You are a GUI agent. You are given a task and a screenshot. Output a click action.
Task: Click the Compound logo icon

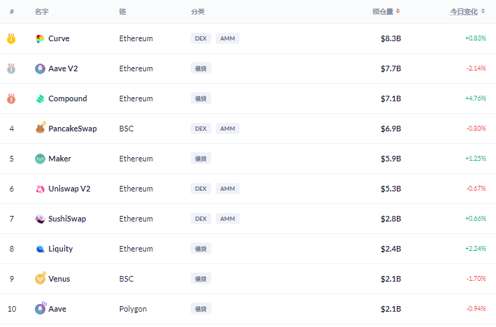pos(40,99)
